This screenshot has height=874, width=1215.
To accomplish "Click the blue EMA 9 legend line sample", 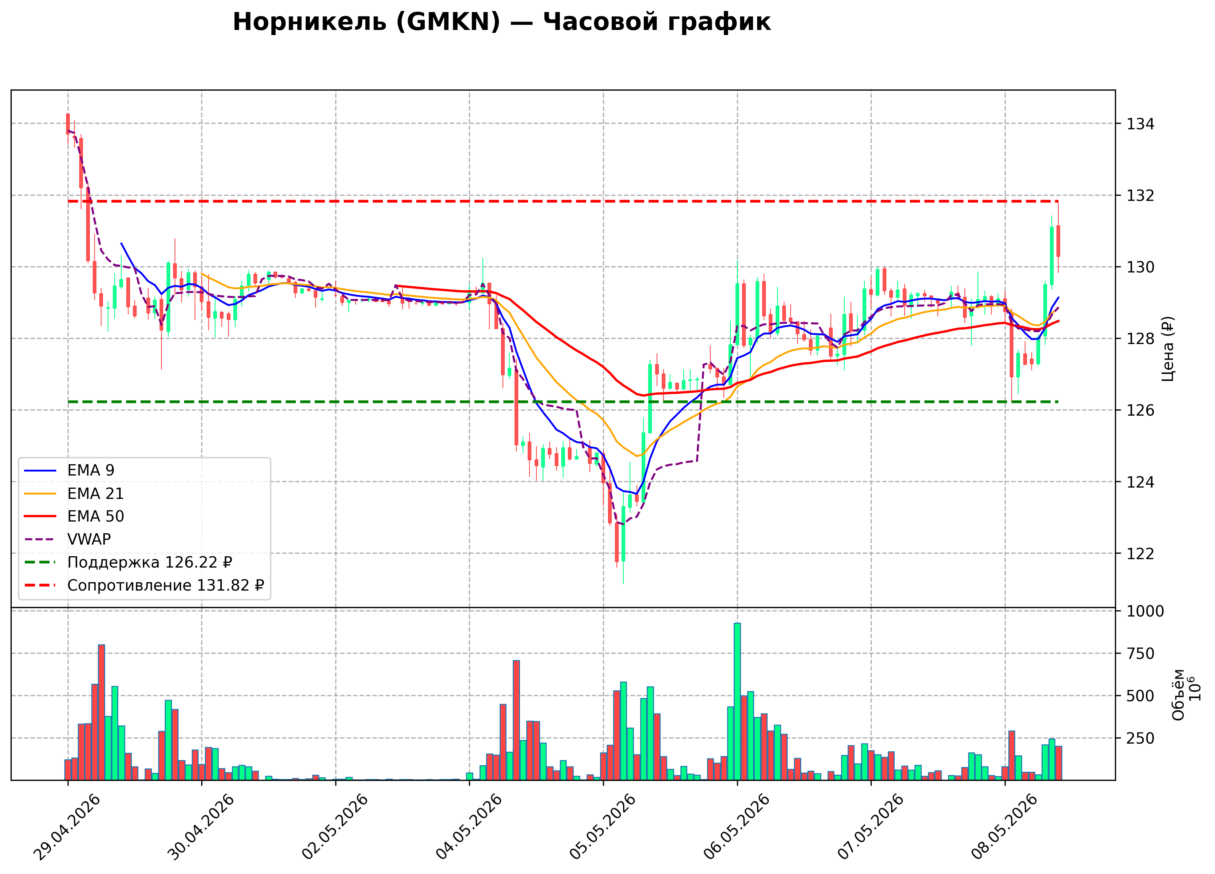I will [40, 470].
